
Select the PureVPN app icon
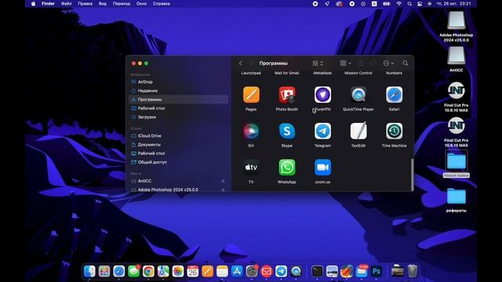click(x=322, y=95)
